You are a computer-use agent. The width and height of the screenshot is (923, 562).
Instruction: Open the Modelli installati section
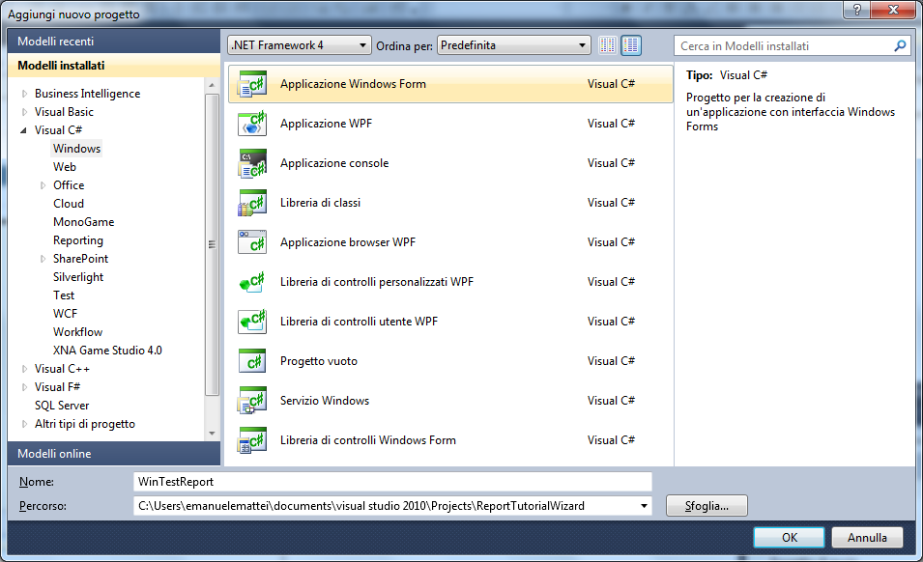point(114,66)
